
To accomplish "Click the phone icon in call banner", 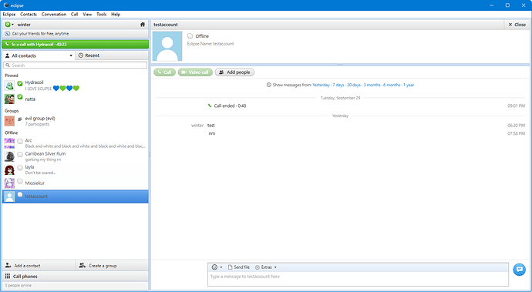I will coord(7,44).
